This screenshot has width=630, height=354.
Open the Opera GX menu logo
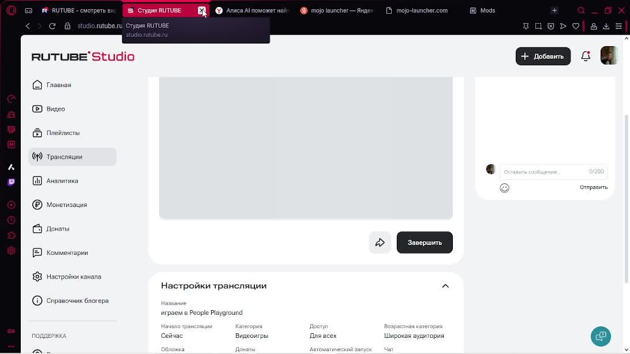tap(12, 10)
